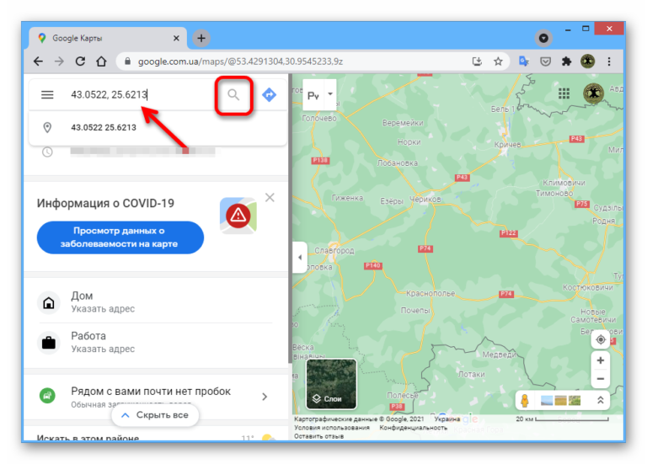The width and height of the screenshot is (647, 464).
Task: Zoom out the map with minus button
Action: pyautogui.click(x=600, y=381)
